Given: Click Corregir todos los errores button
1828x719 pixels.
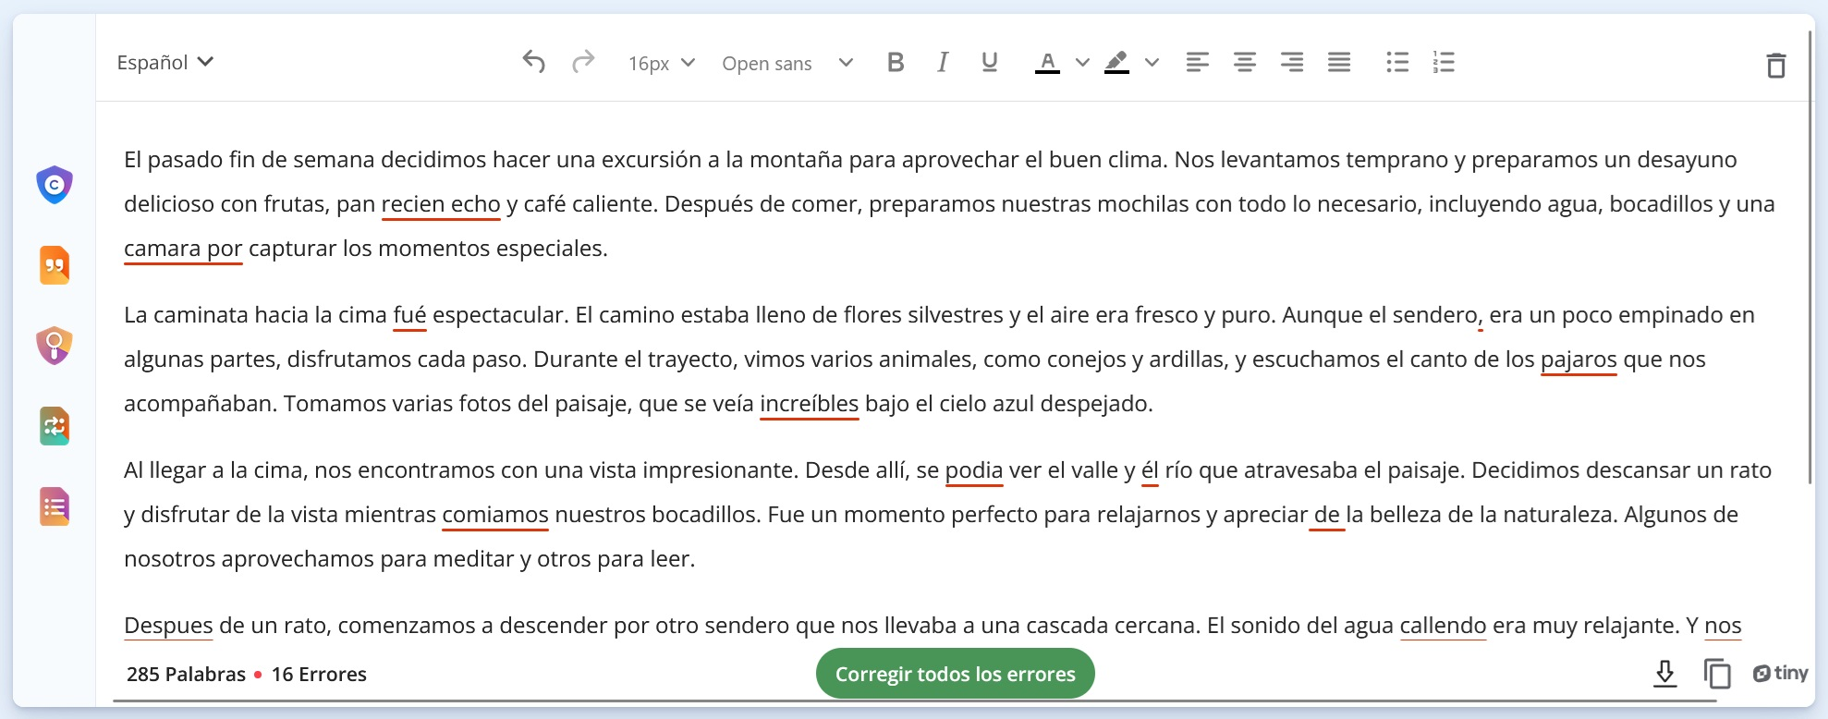Looking at the screenshot, I should 956,674.
